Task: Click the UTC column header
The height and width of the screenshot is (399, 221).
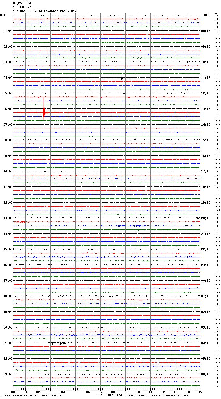Action: [x=207, y=15]
